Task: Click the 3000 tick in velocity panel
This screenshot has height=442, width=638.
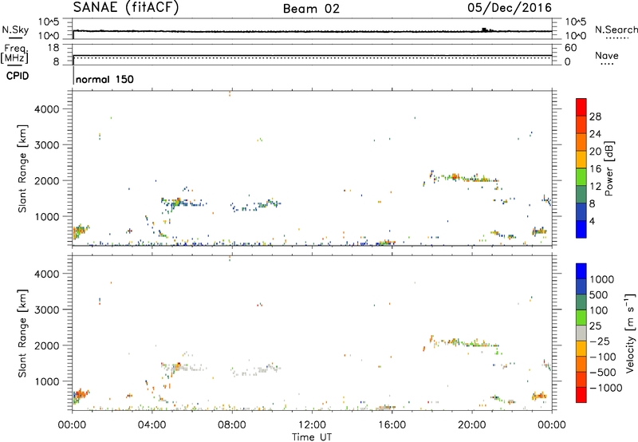Action: pos(47,310)
